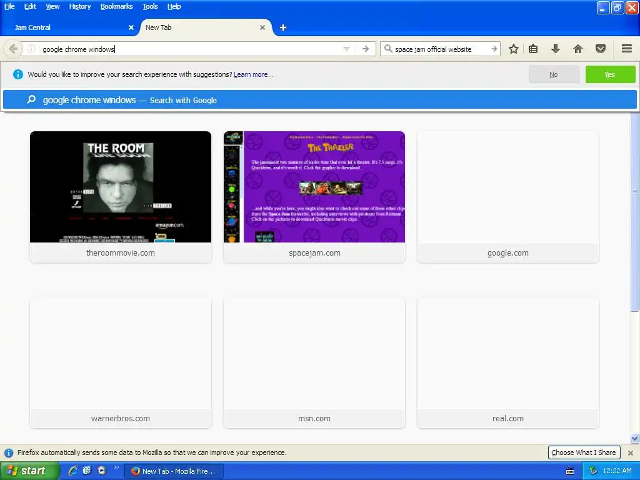Click the site info icon in address bar
The image size is (640, 480).
[31, 49]
